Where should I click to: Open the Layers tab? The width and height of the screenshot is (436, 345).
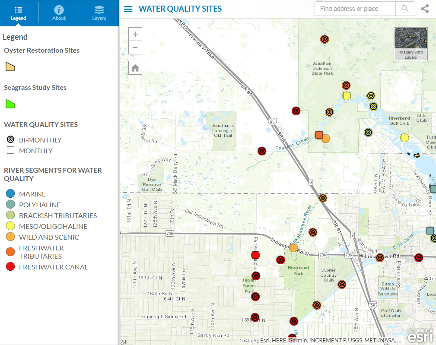[99, 13]
